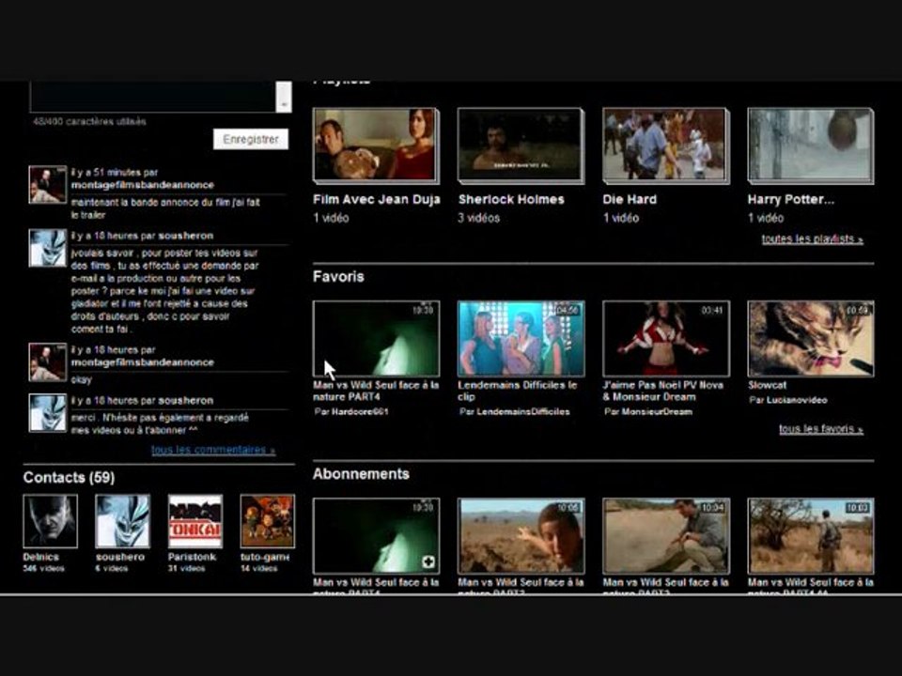This screenshot has width=902, height=676.
Task: Click the Favoris section heading
Action: coord(338,276)
